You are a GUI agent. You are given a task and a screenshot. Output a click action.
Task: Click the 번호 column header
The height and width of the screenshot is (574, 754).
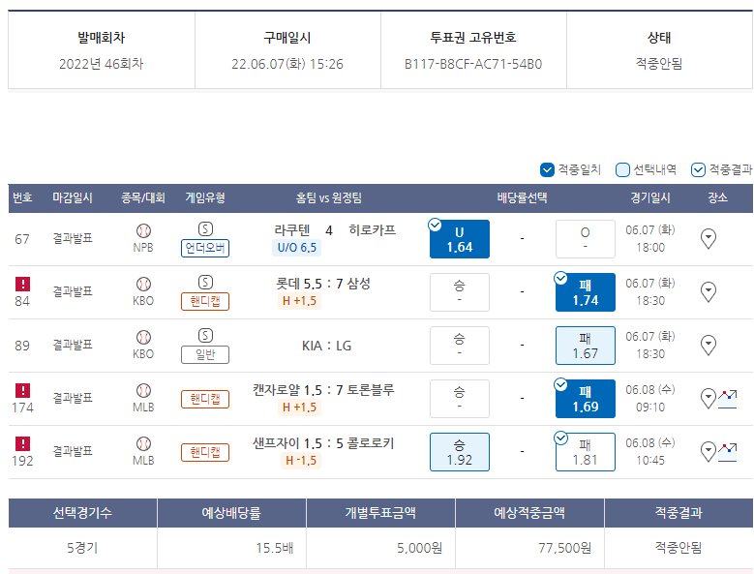(x=22, y=198)
